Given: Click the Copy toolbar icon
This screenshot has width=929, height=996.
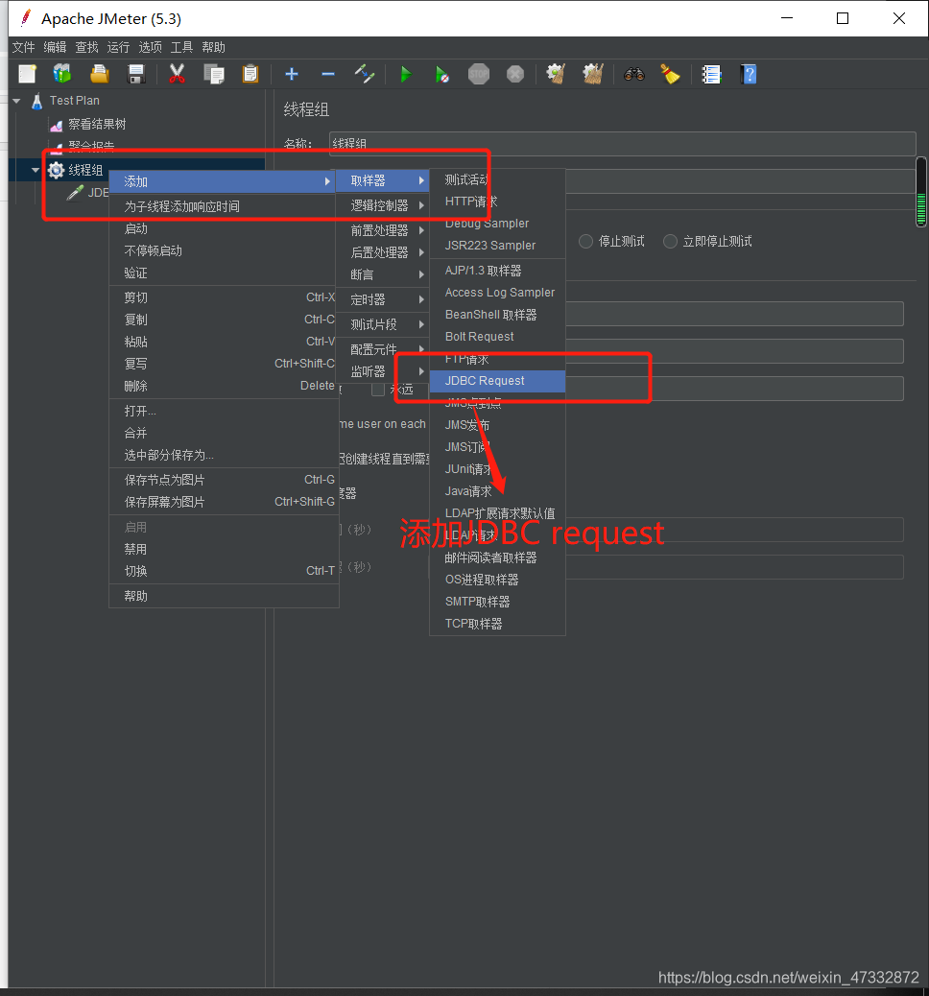Looking at the screenshot, I should click(x=214, y=74).
